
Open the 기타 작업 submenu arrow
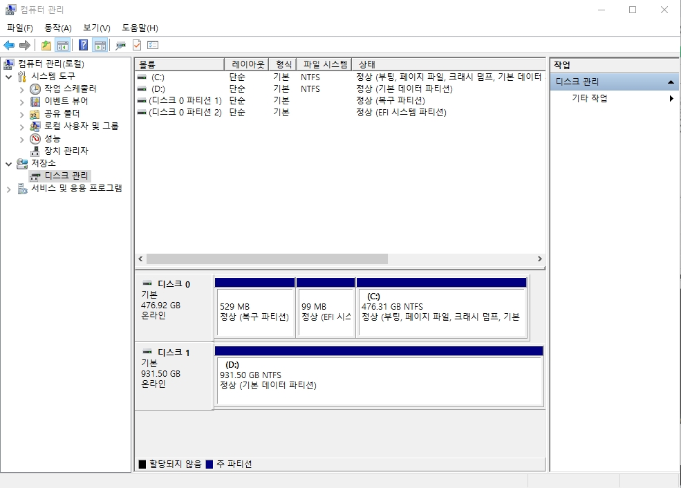pos(671,98)
